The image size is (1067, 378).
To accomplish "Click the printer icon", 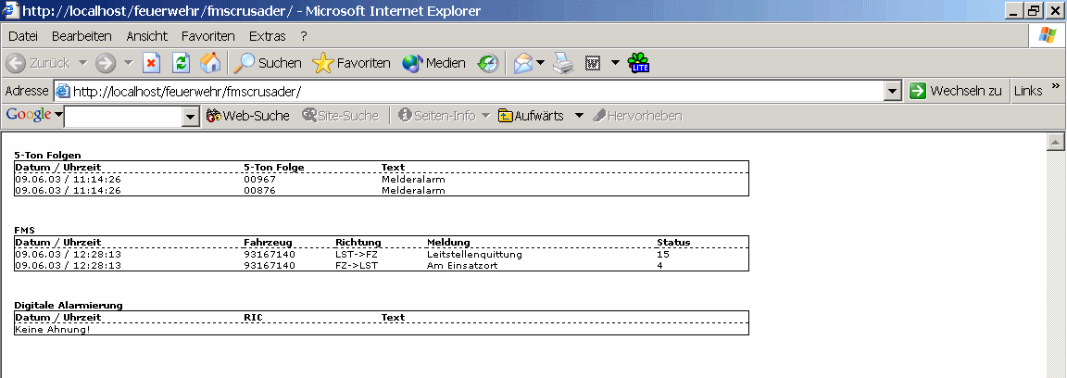I will [x=562, y=63].
